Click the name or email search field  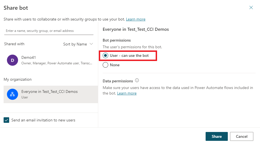point(49,31)
